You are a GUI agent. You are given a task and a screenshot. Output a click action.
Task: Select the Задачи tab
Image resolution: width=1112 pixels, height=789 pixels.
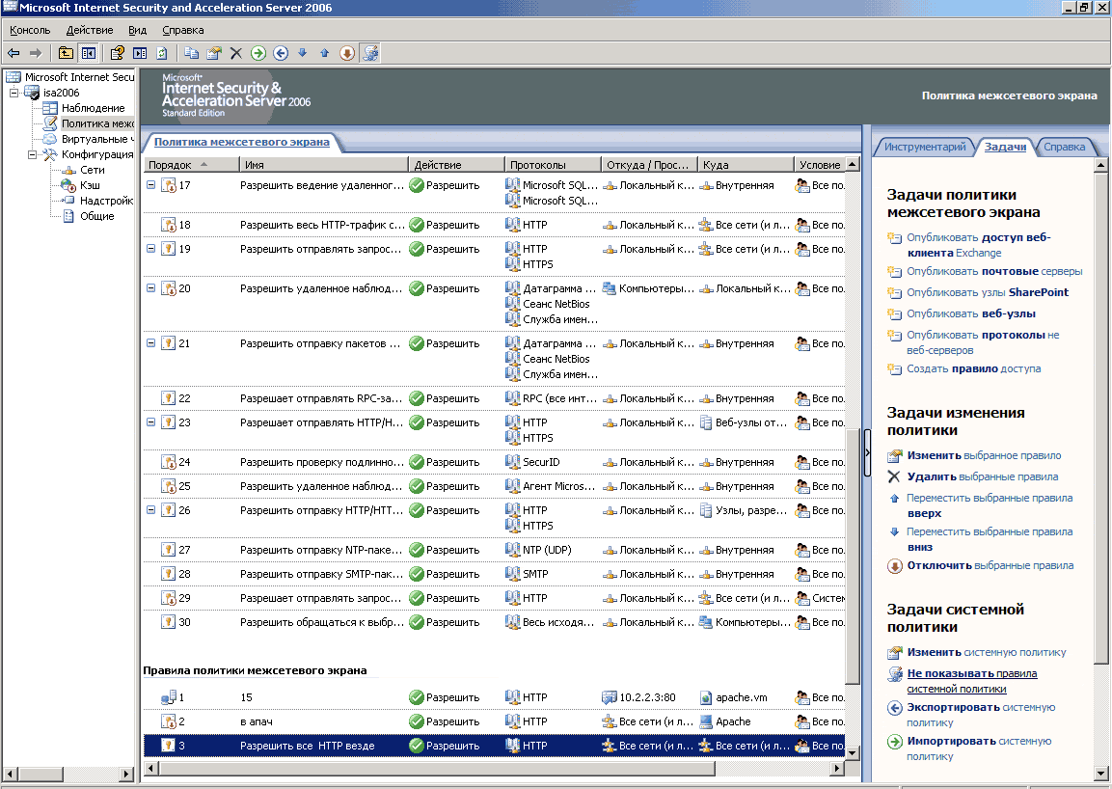coord(1005,147)
